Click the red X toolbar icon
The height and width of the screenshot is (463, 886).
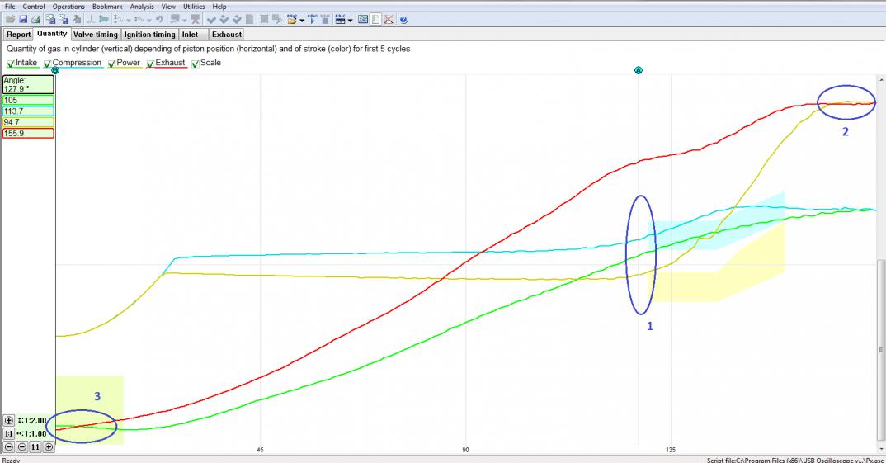click(x=389, y=19)
